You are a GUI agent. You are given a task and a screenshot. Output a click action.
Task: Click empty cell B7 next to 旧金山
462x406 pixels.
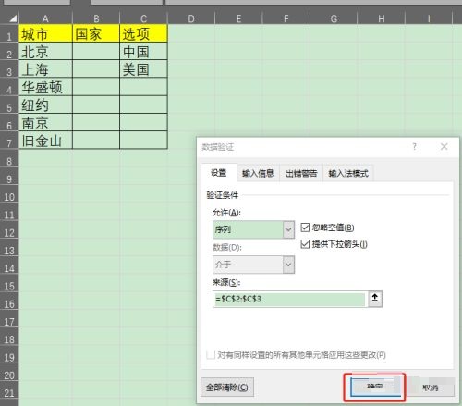point(96,141)
